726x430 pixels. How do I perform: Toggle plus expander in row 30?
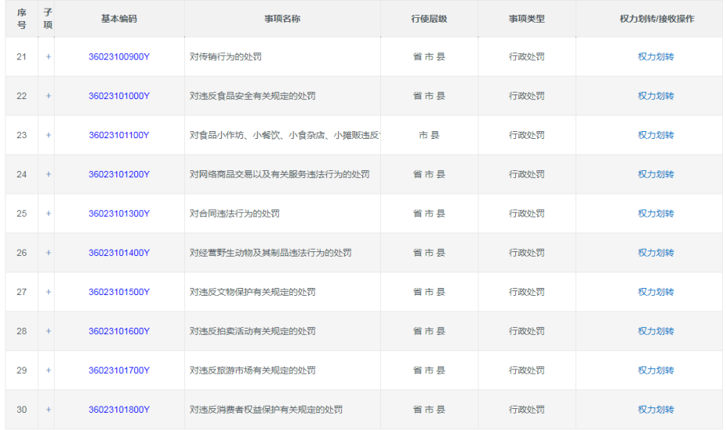pos(48,410)
